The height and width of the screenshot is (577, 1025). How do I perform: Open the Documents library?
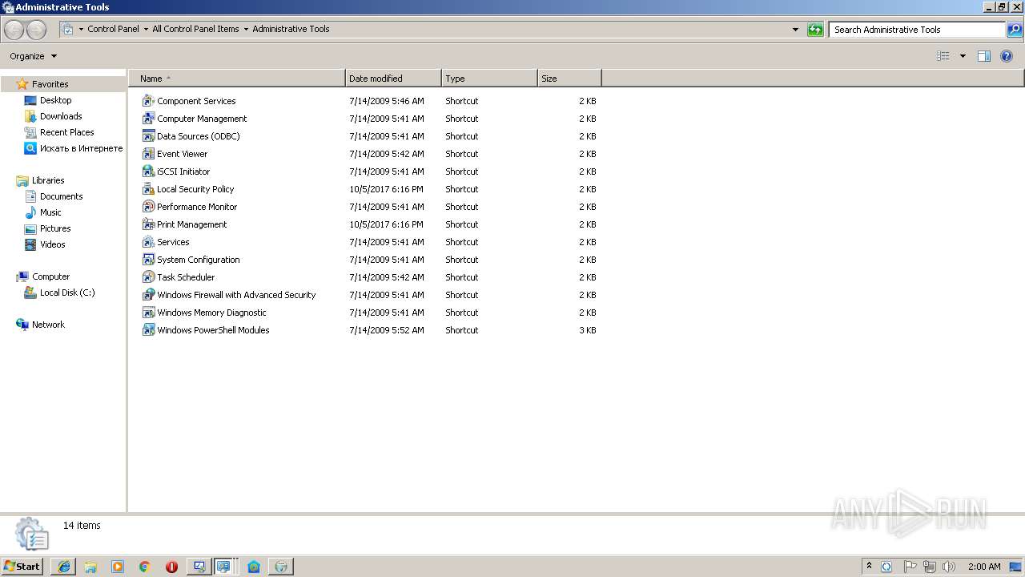(61, 196)
